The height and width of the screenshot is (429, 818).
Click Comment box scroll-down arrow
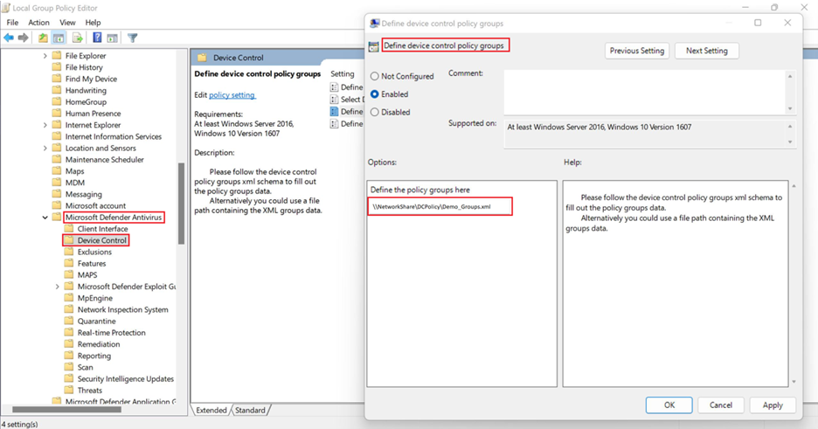pos(790,108)
